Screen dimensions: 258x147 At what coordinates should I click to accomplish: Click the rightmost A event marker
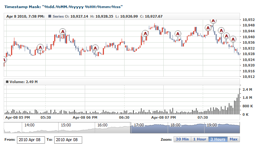[x=233, y=39]
